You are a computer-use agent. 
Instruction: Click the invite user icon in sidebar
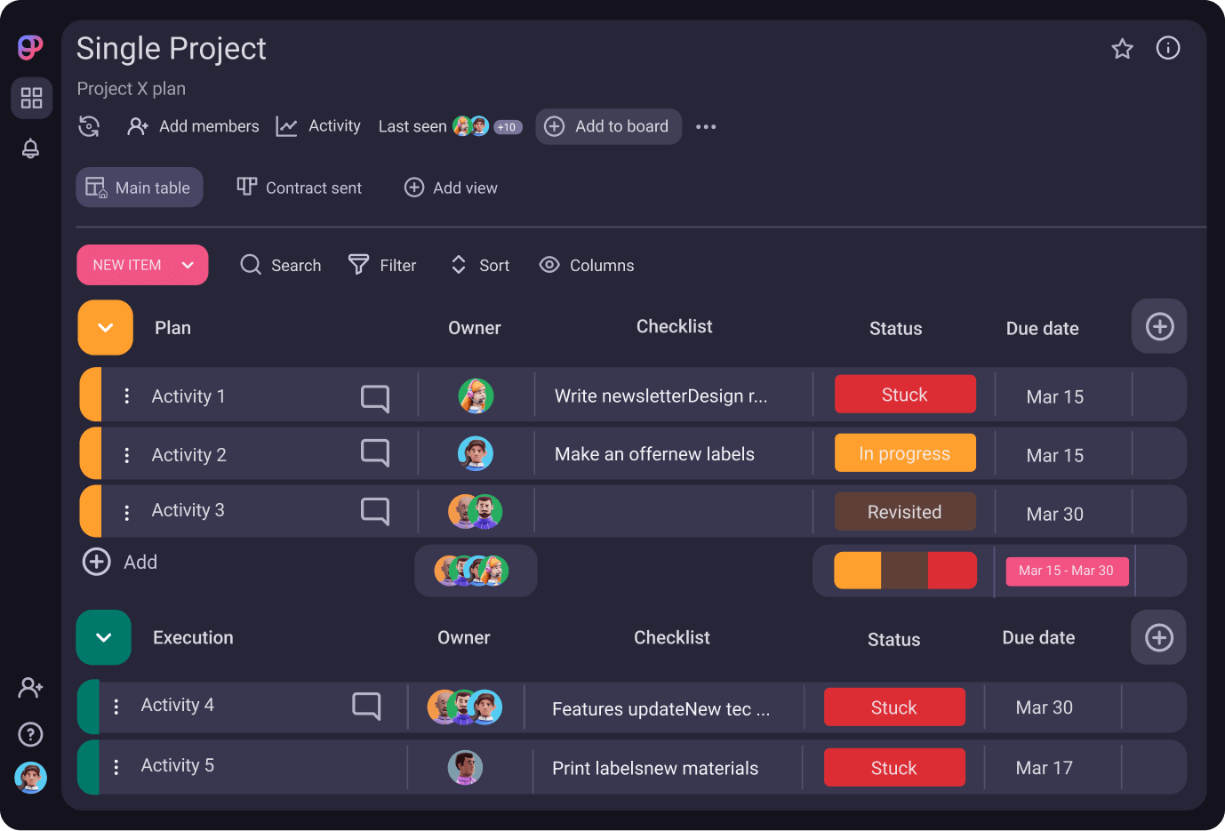[x=30, y=687]
